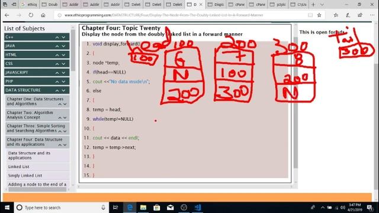Expand the C++ subject with down arrow
Viewport: 379px width, 213px height.
(x=63, y=37)
